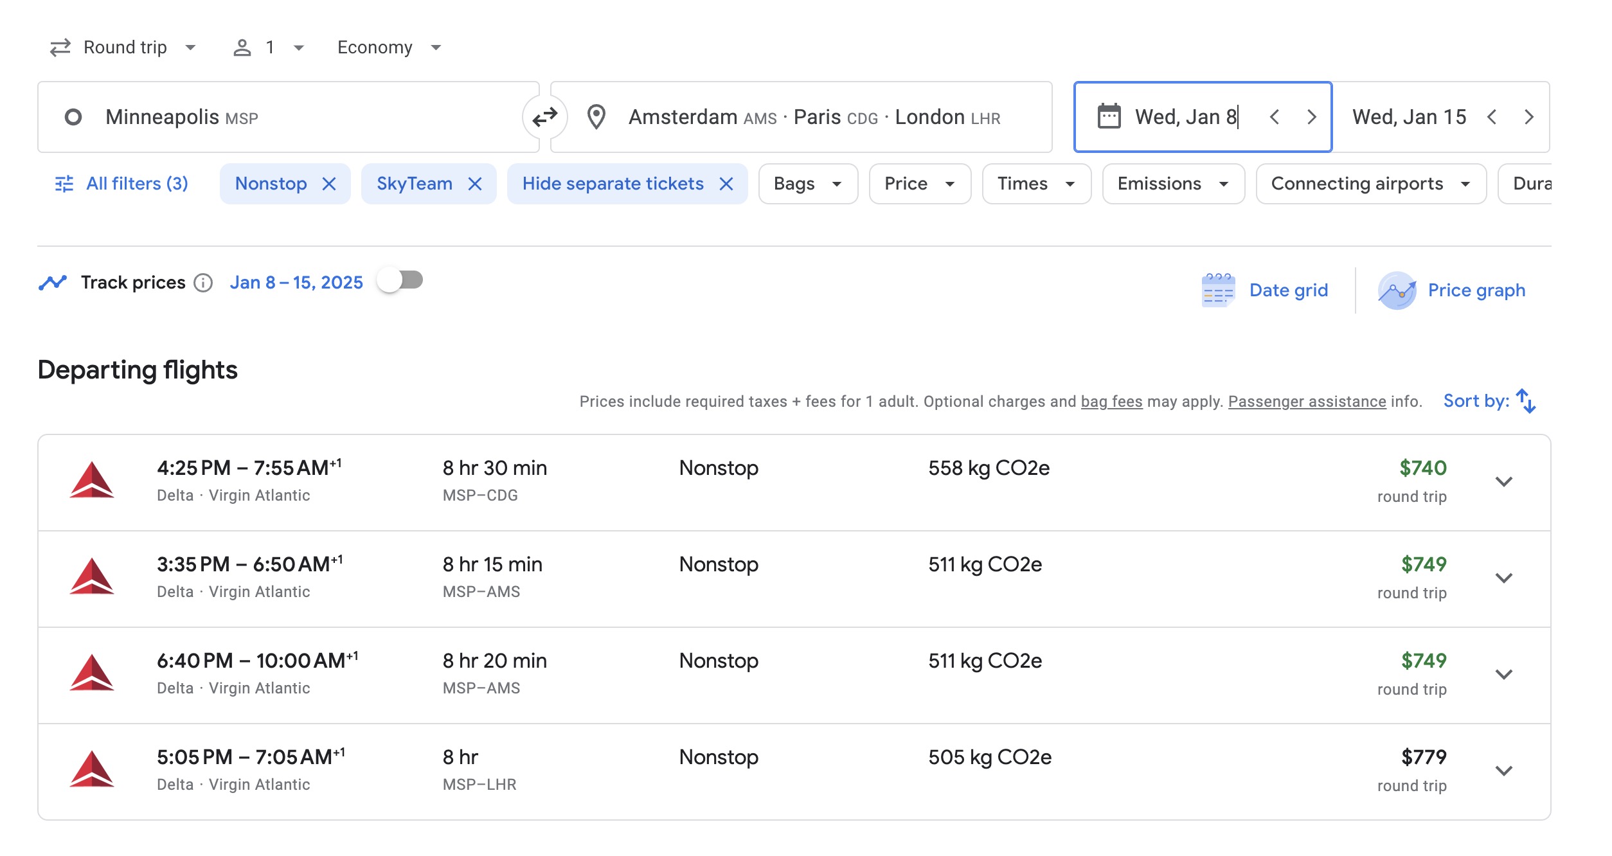Viewport: 1612px width, 856px height.
Task: Open the Price graph icon
Action: [1397, 290]
